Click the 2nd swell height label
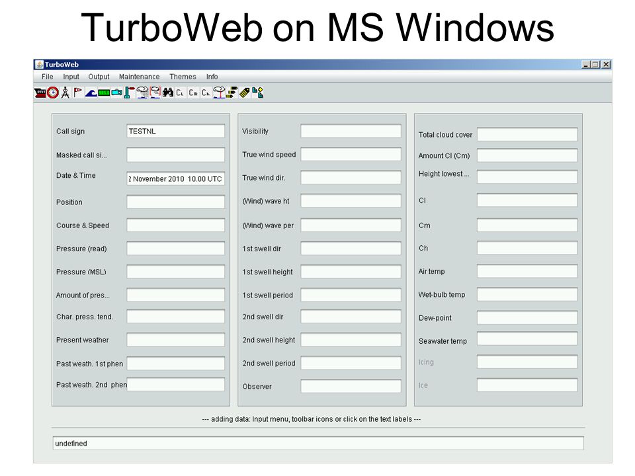The height and width of the screenshot is (476, 635). (x=269, y=340)
